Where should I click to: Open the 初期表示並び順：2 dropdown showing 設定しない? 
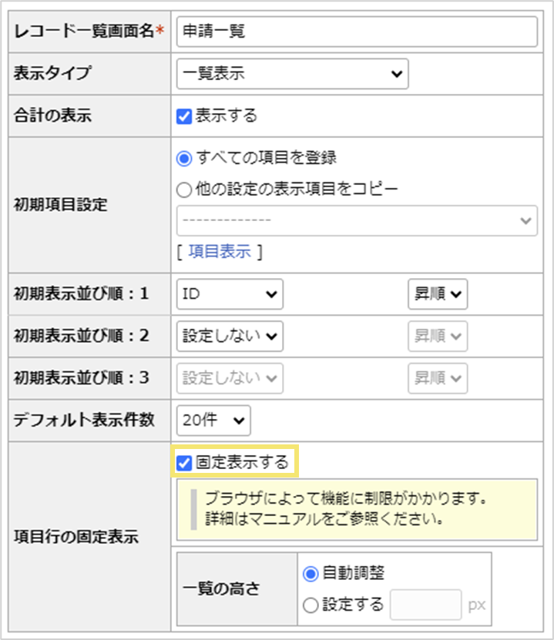click(228, 336)
